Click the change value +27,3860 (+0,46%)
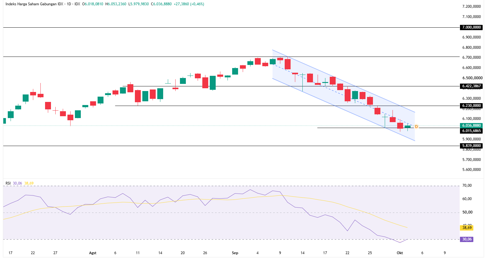The width and height of the screenshot is (487, 261). (x=189, y=4)
